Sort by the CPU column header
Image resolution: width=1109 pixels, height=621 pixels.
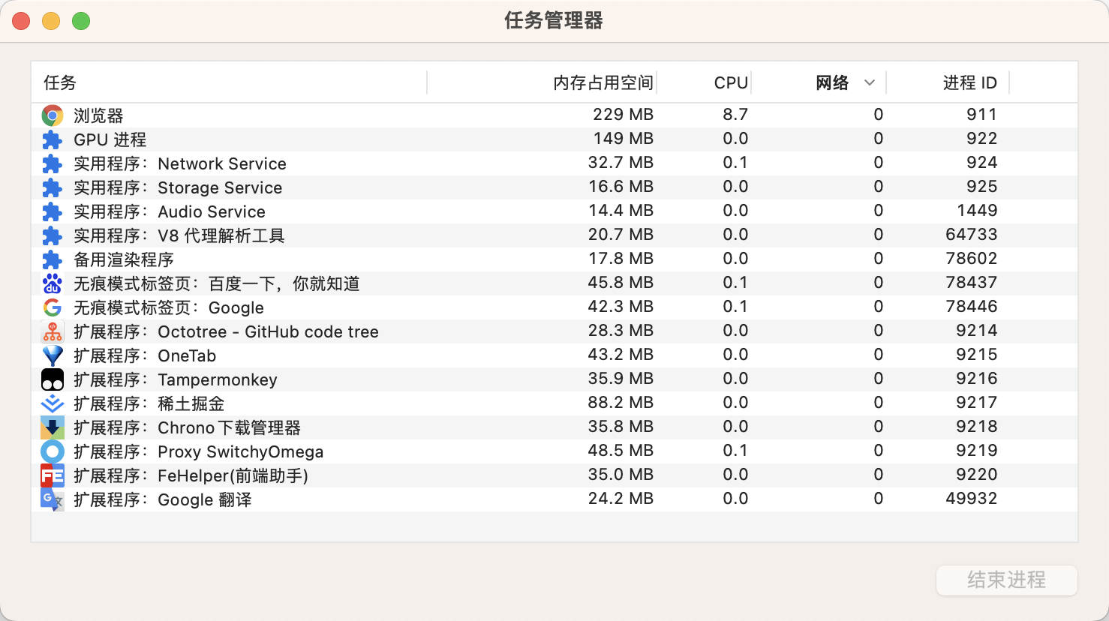tap(705, 82)
